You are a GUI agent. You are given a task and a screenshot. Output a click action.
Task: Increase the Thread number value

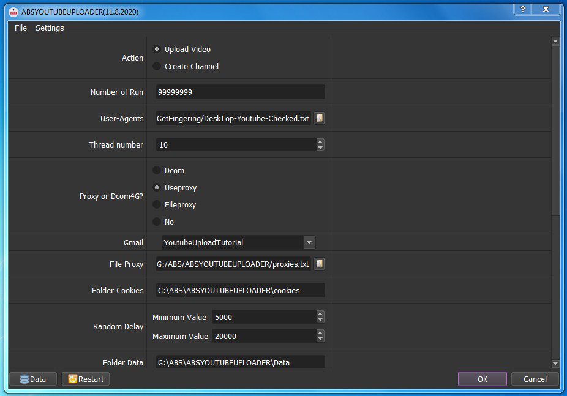320,141
